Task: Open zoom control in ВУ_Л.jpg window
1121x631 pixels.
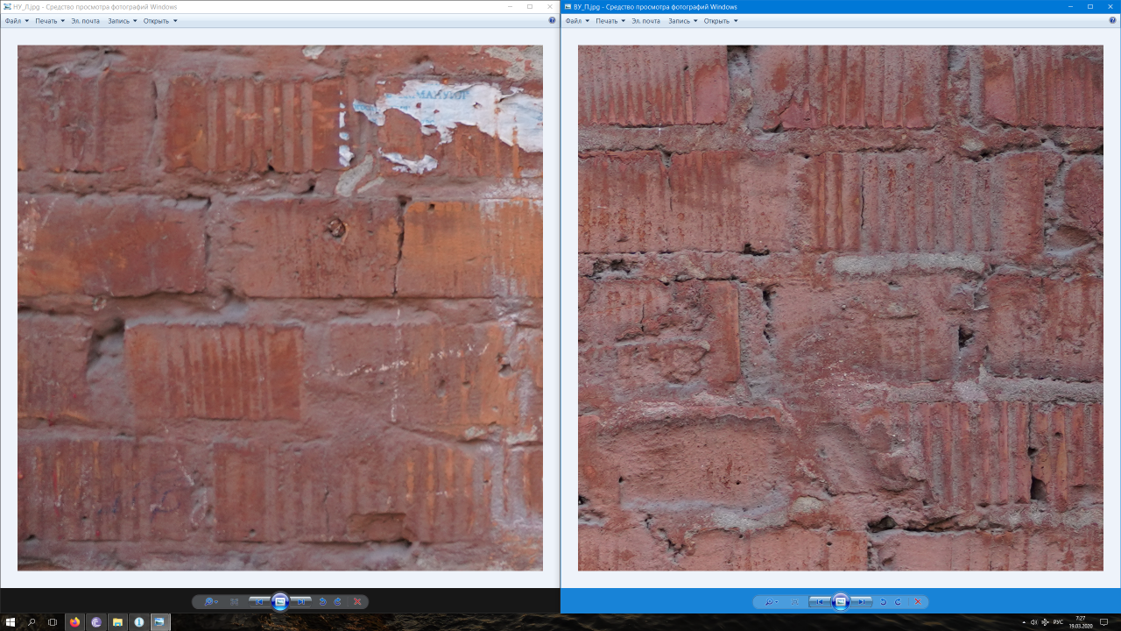Action: coord(771,602)
